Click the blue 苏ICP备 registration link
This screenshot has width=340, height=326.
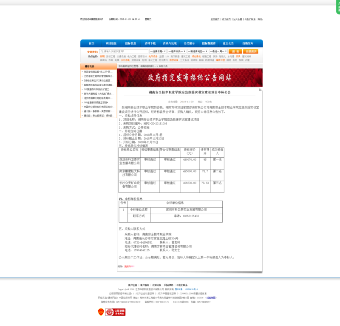click(186, 289)
